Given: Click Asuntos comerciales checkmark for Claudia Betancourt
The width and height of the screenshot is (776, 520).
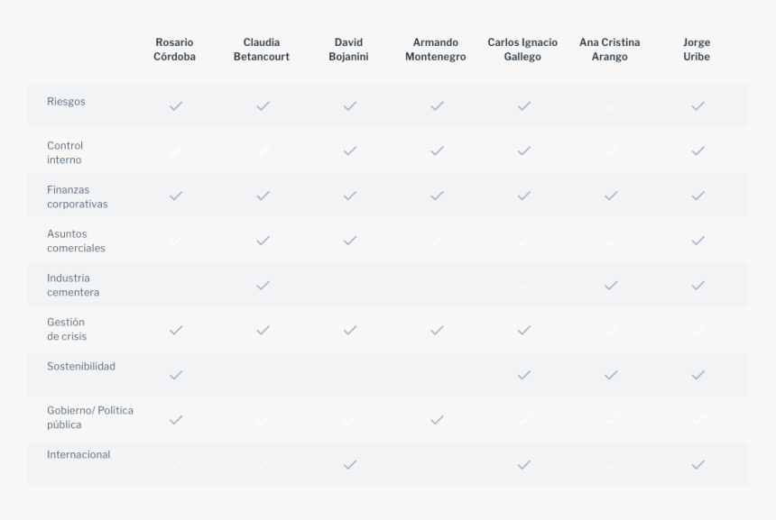Looking at the screenshot, I should coord(263,241).
